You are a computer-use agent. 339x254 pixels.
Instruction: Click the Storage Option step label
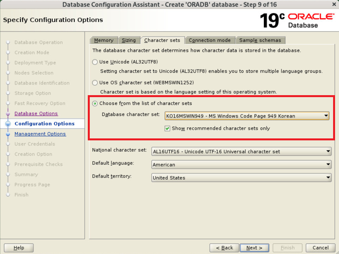point(33,93)
